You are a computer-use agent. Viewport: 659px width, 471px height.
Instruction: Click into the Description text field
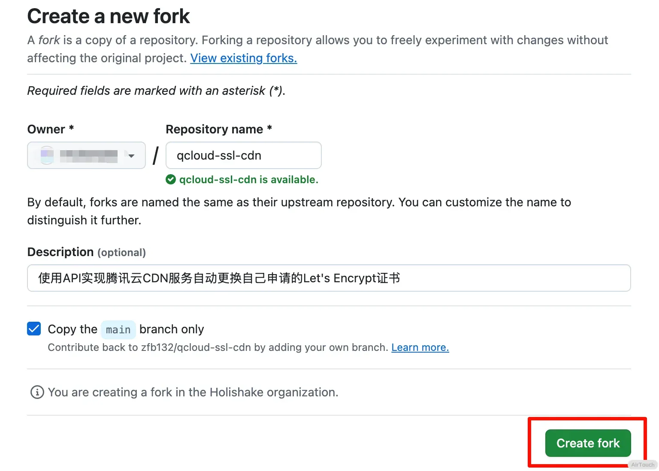[329, 278]
